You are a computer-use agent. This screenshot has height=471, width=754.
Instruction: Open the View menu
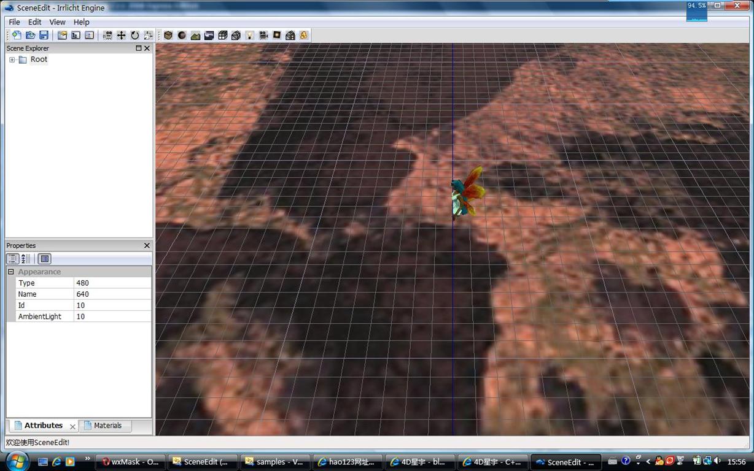(57, 22)
